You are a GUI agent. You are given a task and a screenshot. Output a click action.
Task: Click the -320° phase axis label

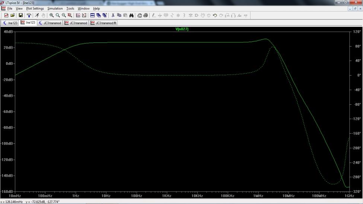(x=356, y=192)
